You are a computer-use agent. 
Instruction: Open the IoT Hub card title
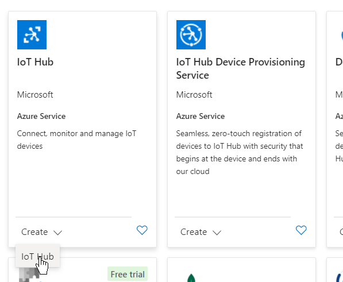coord(35,62)
